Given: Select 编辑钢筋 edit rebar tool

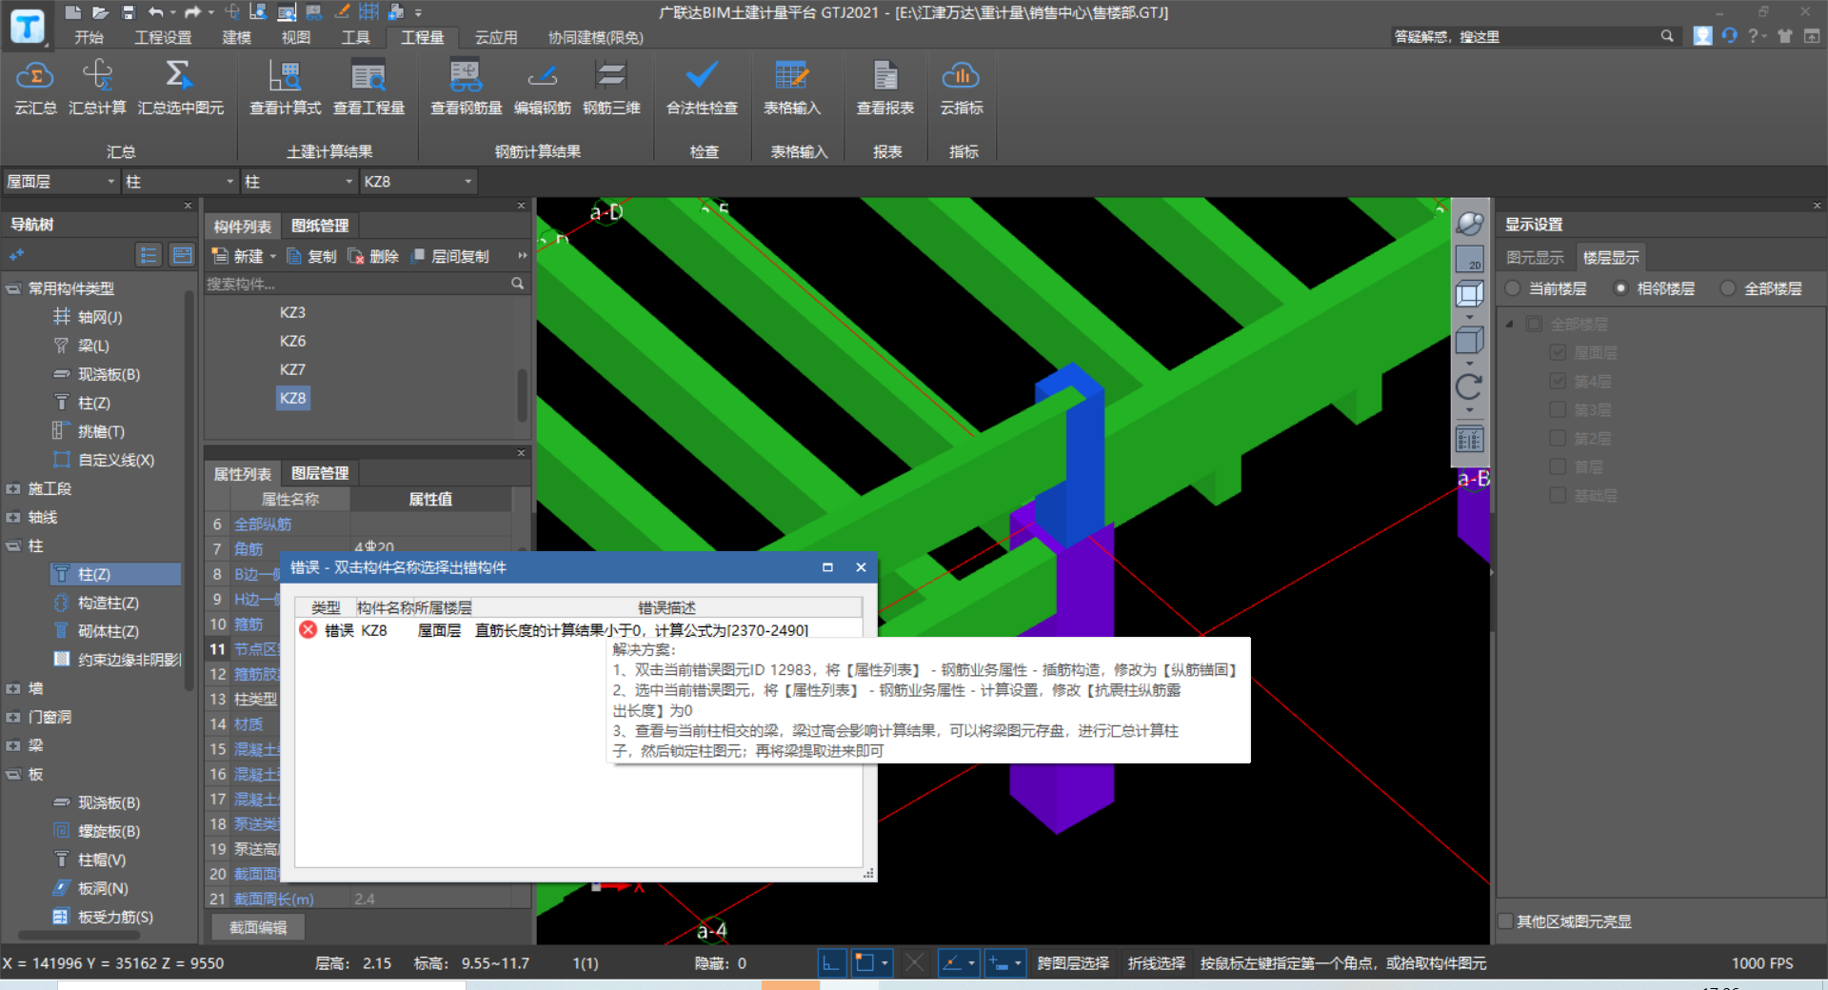Looking at the screenshot, I should pyautogui.click(x=543, y=87).
